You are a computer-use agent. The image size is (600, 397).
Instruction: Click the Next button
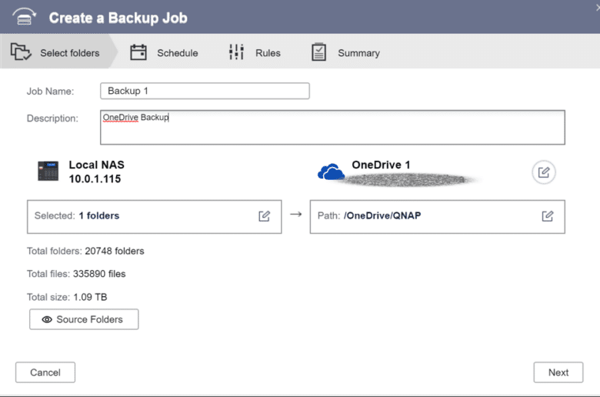click(x=558, y=372)
